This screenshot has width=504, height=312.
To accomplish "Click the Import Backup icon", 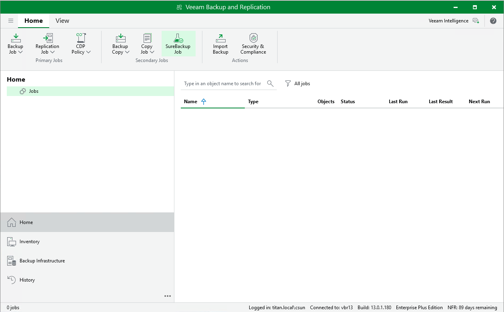I will pos(220,38).
